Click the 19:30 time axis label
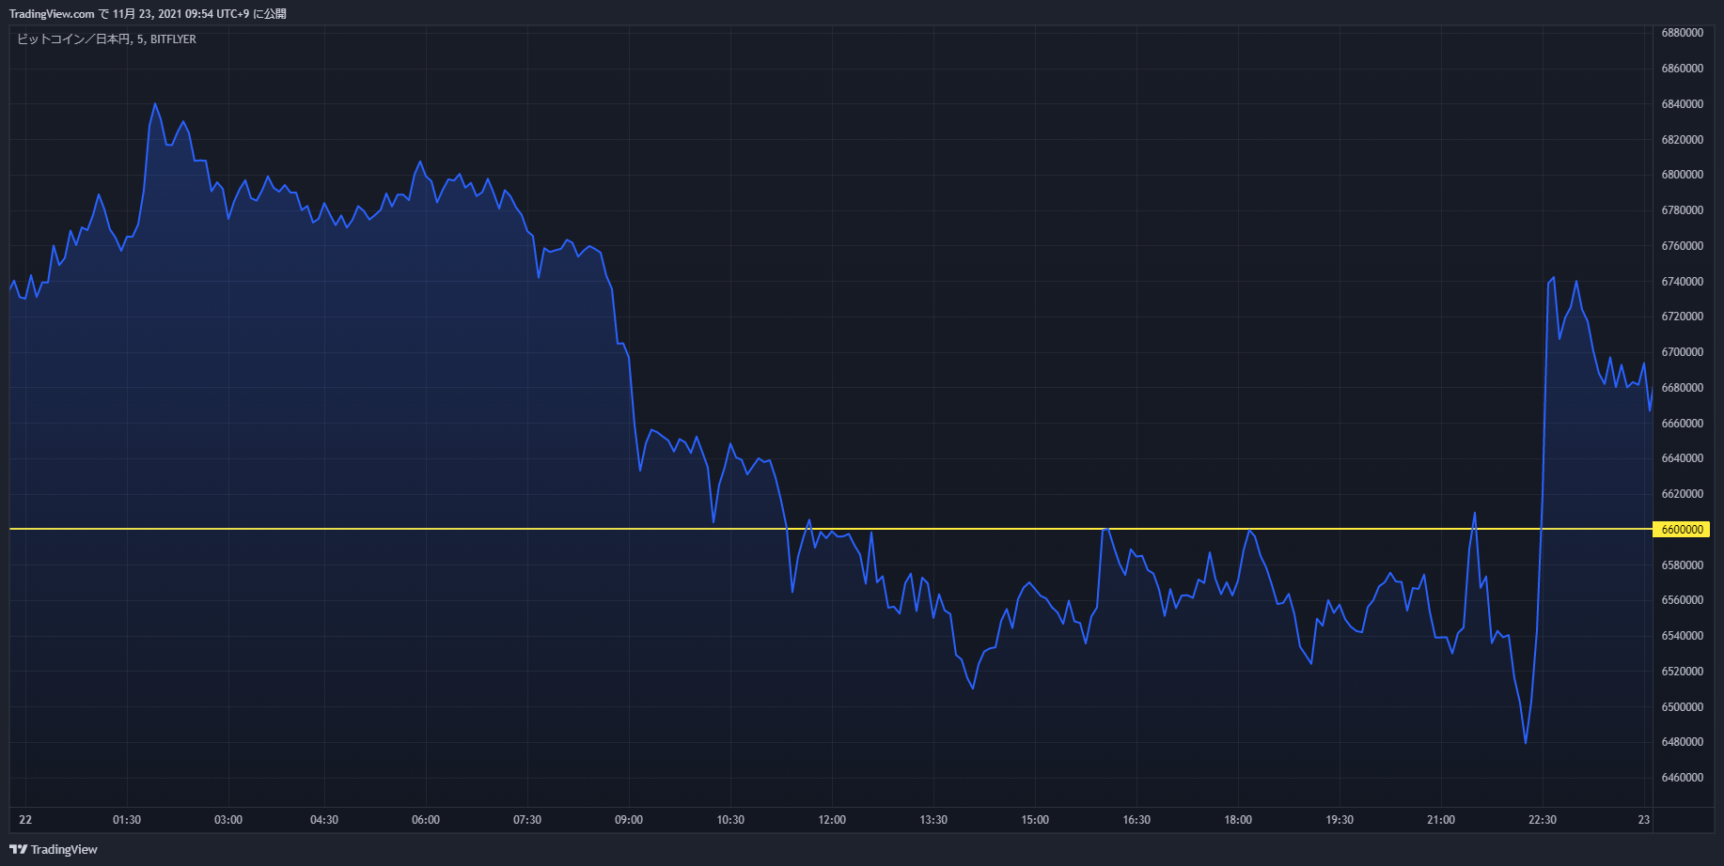 (x=1340, y=820)
